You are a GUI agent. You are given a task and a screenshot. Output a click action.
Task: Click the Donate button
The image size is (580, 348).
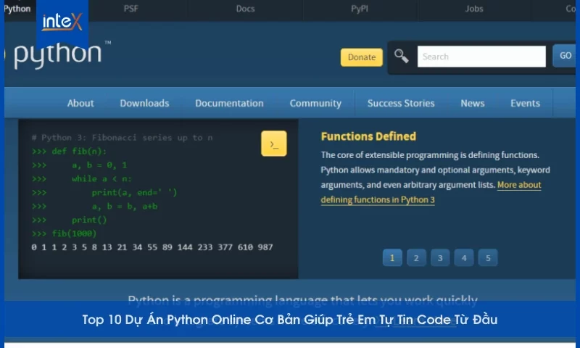coord(361,57)
